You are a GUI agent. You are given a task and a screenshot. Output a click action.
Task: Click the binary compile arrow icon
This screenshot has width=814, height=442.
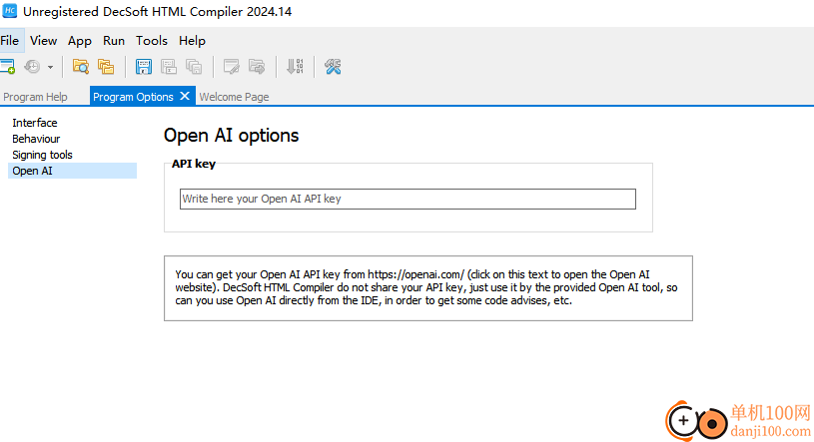point(295,67)
